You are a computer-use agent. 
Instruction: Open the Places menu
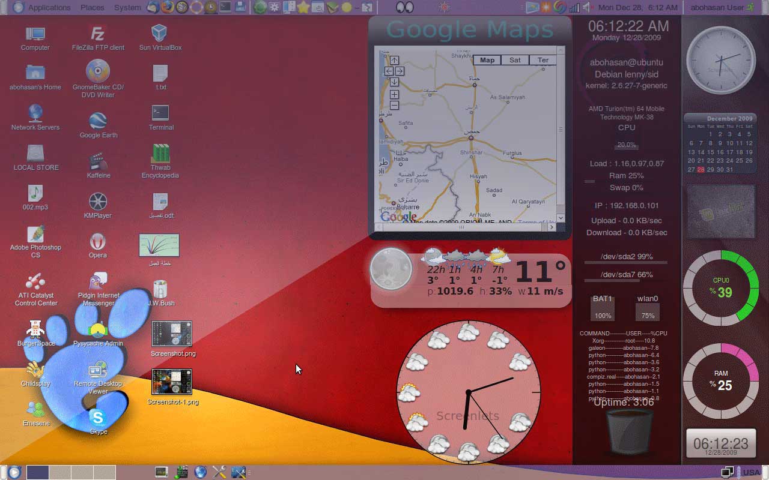(92, 7)
